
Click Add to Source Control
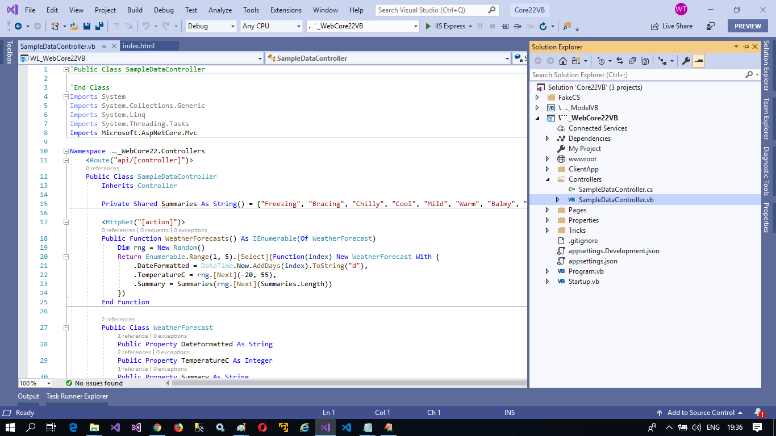pos(701,413)
